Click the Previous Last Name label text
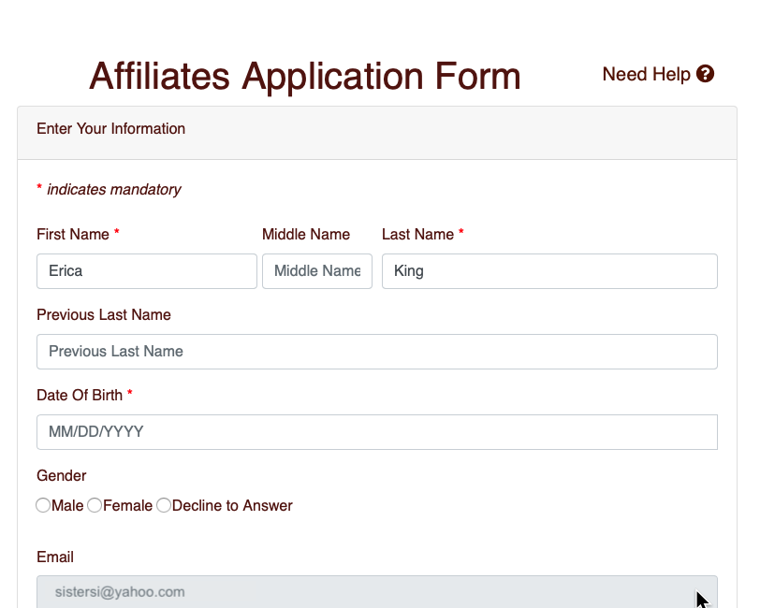The height and width of the screenshot is (608, 760). coord(103,315)
